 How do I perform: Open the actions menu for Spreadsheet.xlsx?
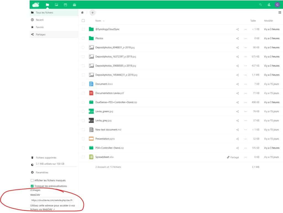coord(245,157)
